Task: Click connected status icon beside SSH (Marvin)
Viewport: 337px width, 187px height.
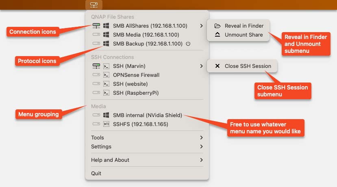Action: coord(96,66)
